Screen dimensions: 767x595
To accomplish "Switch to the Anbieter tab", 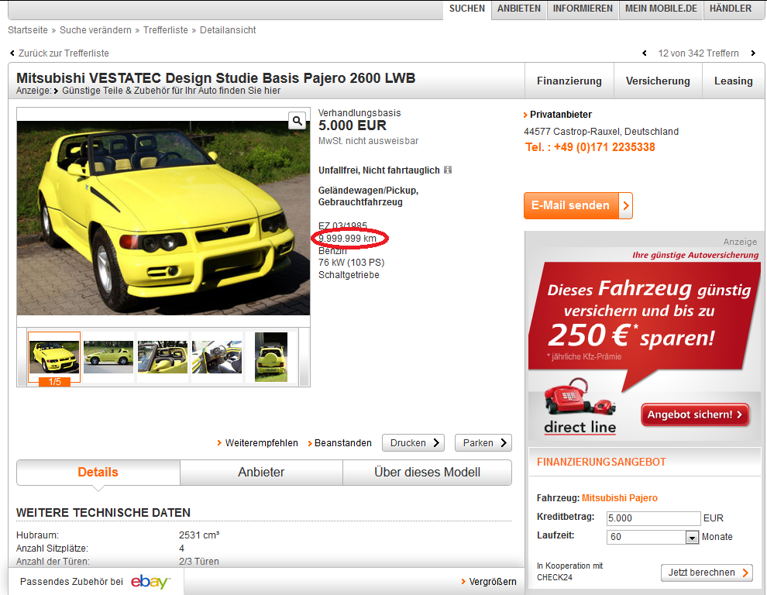I will tap(261, 472).
